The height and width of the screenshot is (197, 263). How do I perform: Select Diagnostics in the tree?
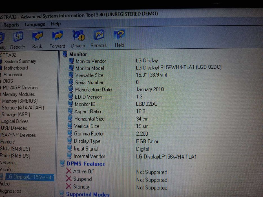click(x=10, y=191)
